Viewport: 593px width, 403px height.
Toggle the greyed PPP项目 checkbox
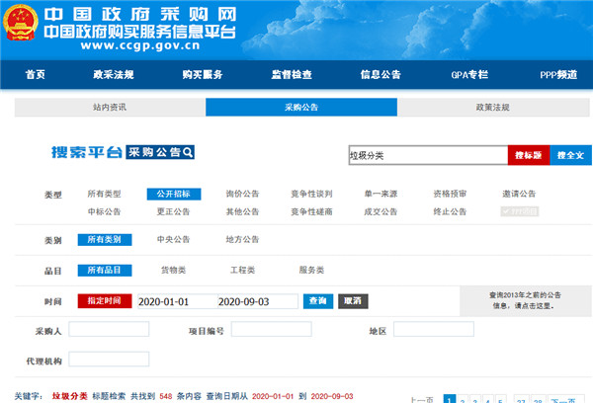click(518, 211)
